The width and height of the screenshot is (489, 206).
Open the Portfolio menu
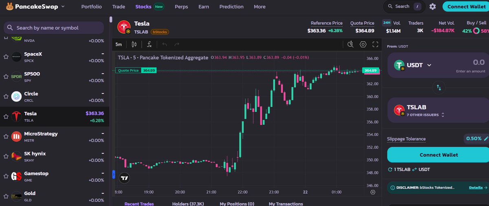[x=92, y=7]
